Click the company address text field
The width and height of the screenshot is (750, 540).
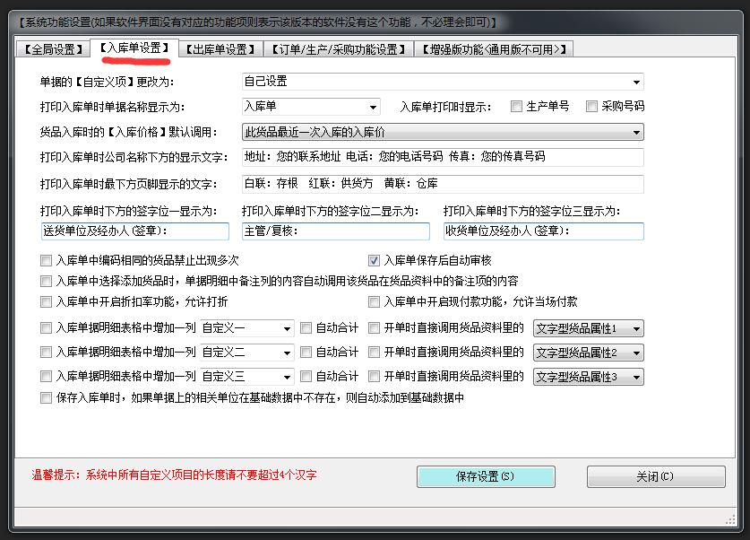[443, 157]
